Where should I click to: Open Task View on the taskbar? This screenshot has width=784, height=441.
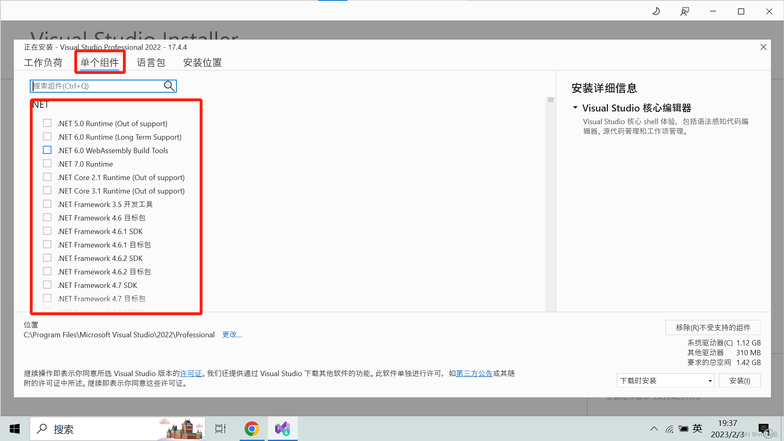click(x=220, y=429)
